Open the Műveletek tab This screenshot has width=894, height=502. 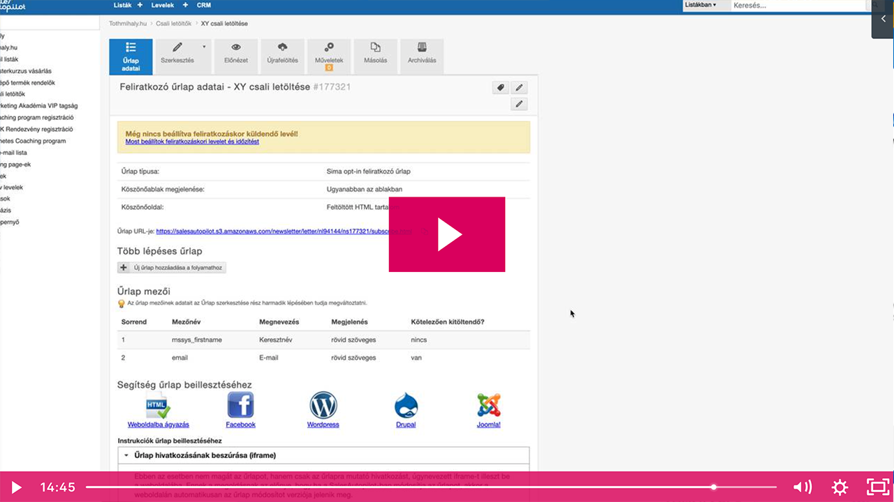click(329, 56)
